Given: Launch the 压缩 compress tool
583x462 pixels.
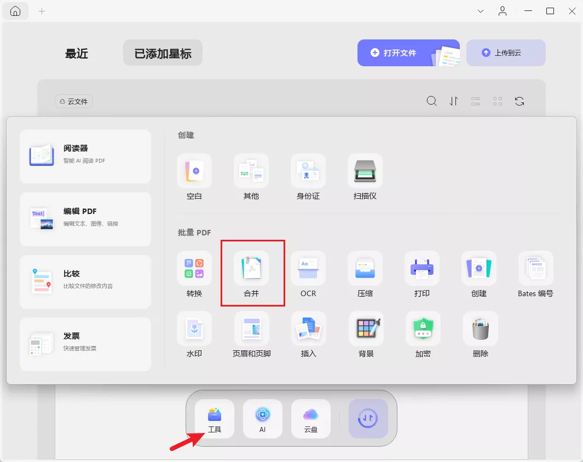Looking at the screenshot, I should point(365,274).
